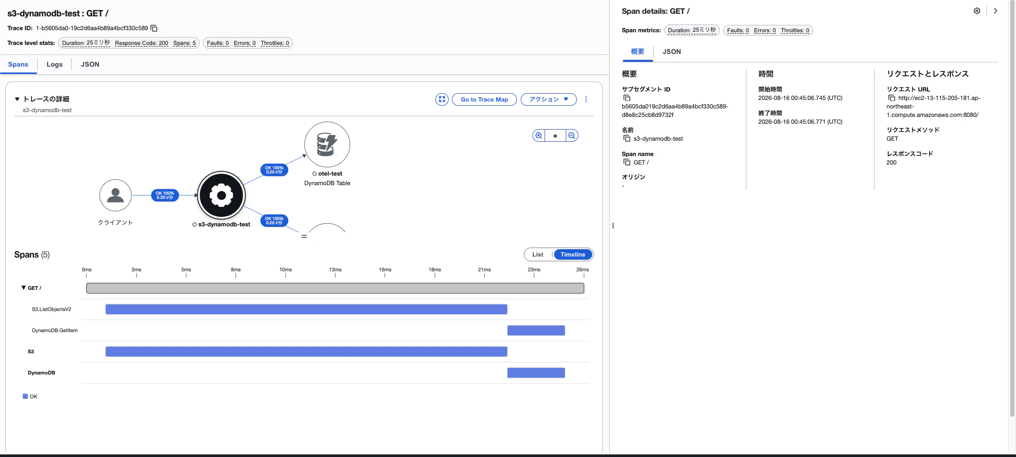This screenshot has width=1016, height=457.
Task: Collapse the span details panel chevron
Action: click(995, 11)
